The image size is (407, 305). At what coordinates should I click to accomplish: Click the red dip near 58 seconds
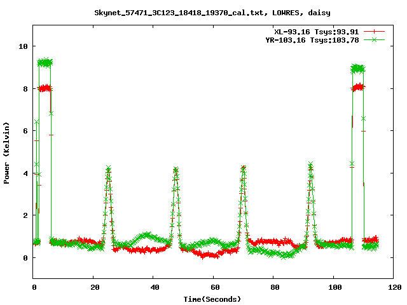210,255
